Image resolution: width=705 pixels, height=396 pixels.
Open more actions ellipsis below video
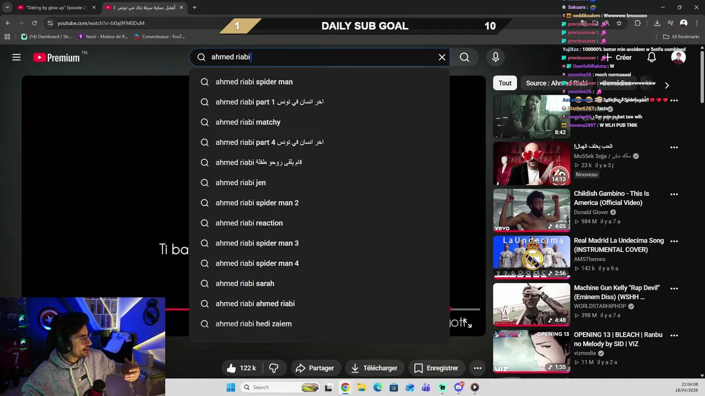[478, 368]
